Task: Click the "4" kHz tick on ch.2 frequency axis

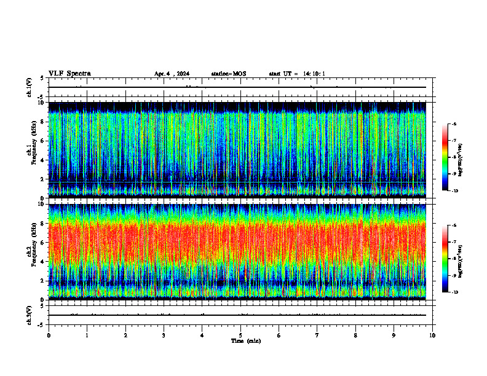Action: (x=42, y=262)
